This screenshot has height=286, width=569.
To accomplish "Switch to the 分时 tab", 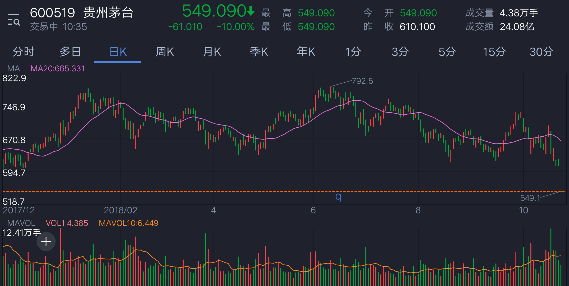I will (x=23, y=52).
